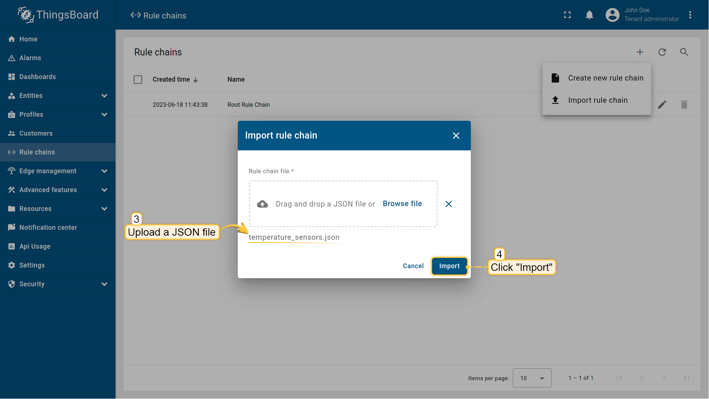Choose Import rule chain menu entry
The height and width of the screenshot is (399, 709).
click(x=597, y=100)
